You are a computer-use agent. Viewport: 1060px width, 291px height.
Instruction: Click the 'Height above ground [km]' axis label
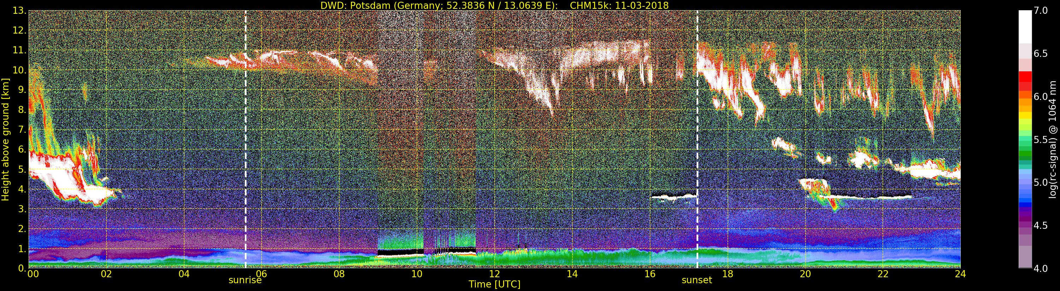pos(5,139)
